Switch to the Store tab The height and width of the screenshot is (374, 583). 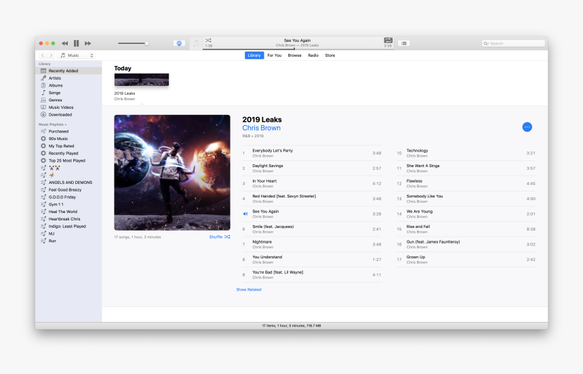point(329,55)
